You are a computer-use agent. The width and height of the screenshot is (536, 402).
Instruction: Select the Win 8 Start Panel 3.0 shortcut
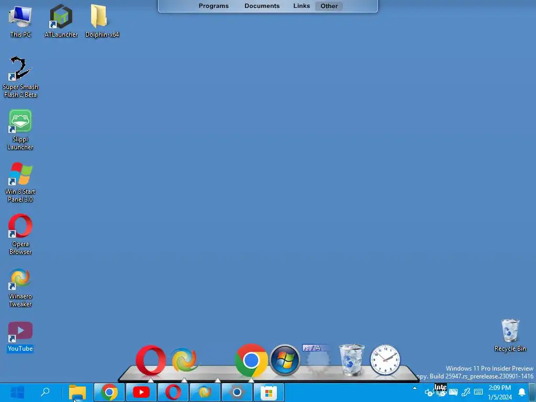coord(20,183)
